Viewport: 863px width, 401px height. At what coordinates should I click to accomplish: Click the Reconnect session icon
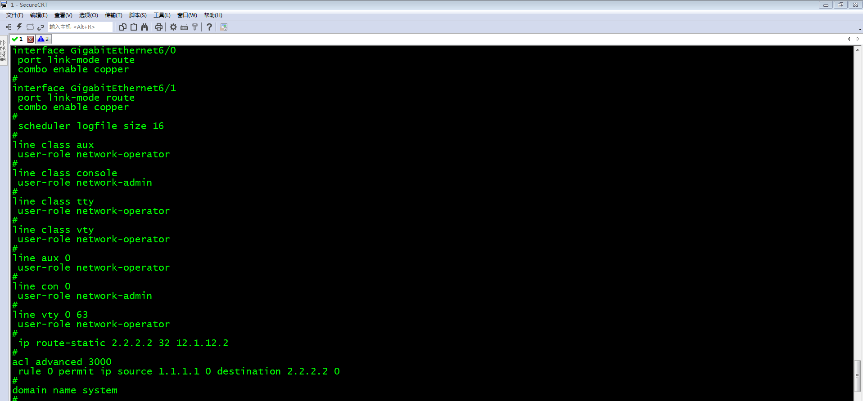tap(30, 27)
